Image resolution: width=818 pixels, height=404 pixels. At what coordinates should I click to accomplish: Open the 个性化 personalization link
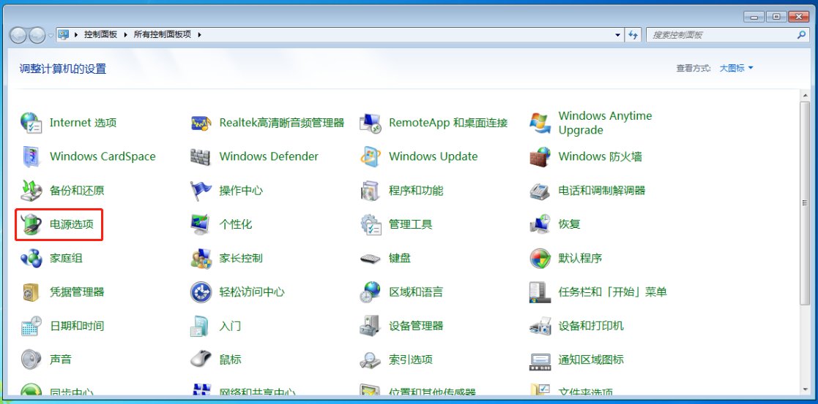(x=235, y=224)
